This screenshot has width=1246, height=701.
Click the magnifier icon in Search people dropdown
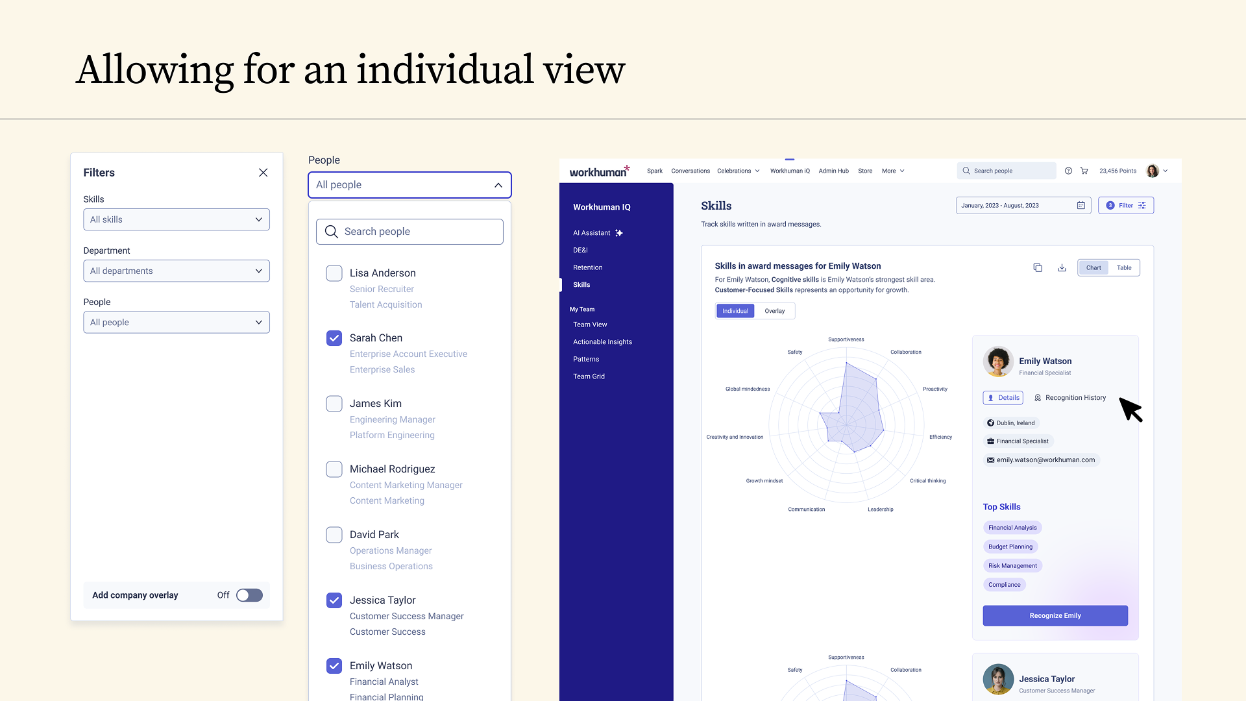tap(331, 232)
